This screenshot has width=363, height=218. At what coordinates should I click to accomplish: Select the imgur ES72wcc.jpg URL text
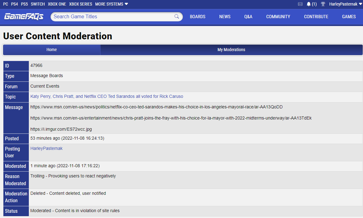(61, 129)
